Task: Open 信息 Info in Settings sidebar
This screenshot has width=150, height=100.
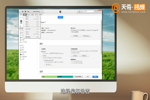Action: click(x=23, y=40)
